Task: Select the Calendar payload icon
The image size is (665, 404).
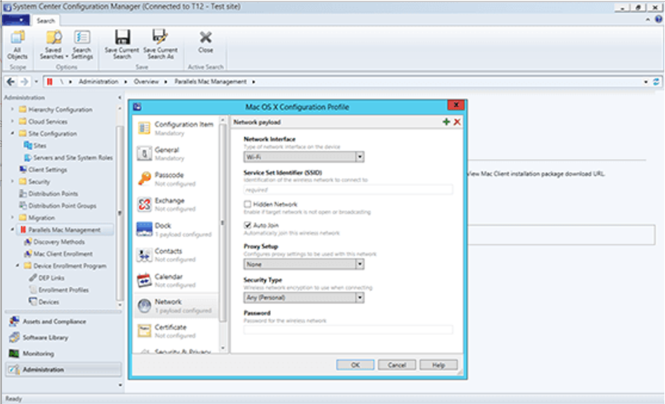Action: pyautogui.click(x=146, y=279)
